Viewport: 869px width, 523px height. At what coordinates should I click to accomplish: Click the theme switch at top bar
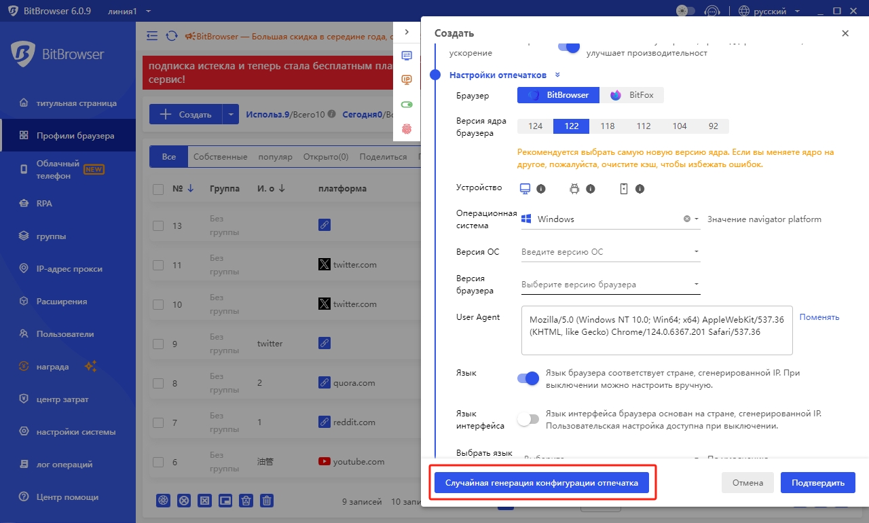[x=686, y=11]
